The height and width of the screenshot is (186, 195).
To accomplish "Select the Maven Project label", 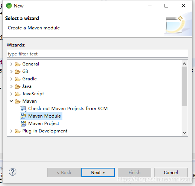I will click(44, 124).
